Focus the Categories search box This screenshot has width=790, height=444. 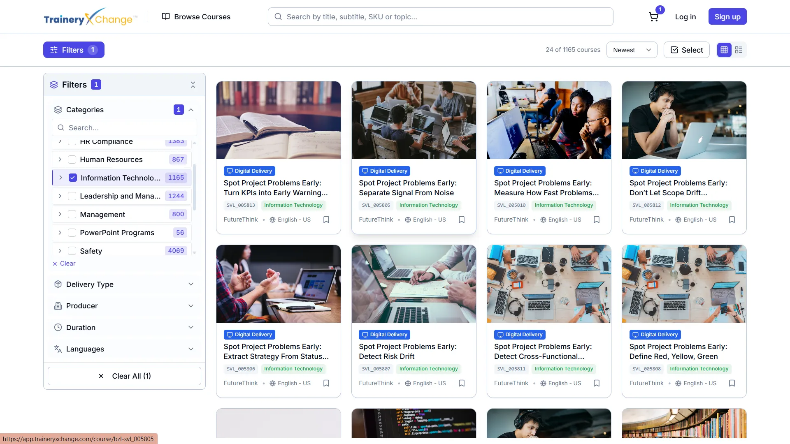coord(124,128)
